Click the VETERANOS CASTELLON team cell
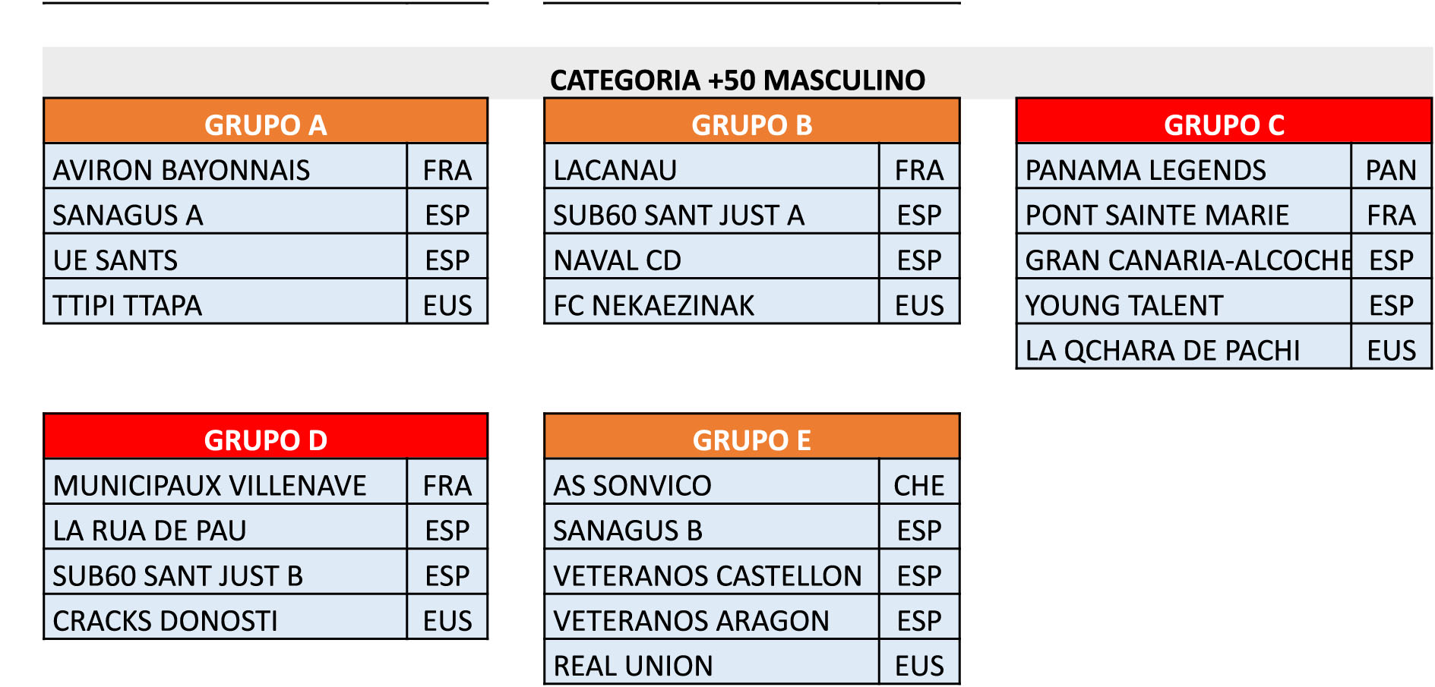The height and width of the screenshot is (687, 1435). (x=711, y=575)
